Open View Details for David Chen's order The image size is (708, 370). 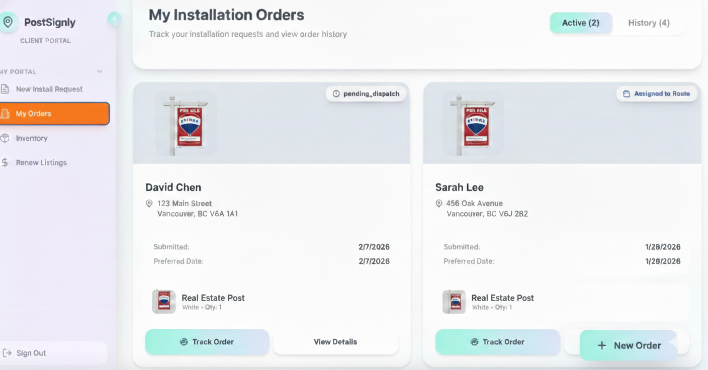(x=335, y=342)
